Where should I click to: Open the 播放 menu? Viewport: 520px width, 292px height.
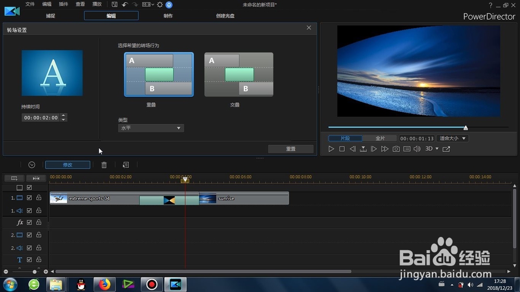pos(97,4)
